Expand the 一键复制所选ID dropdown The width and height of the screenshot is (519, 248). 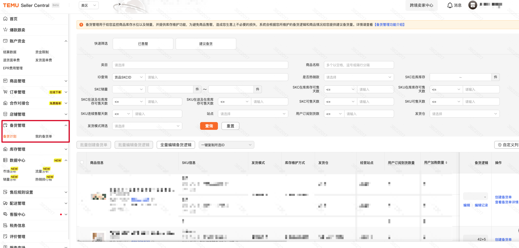(226, 145)
